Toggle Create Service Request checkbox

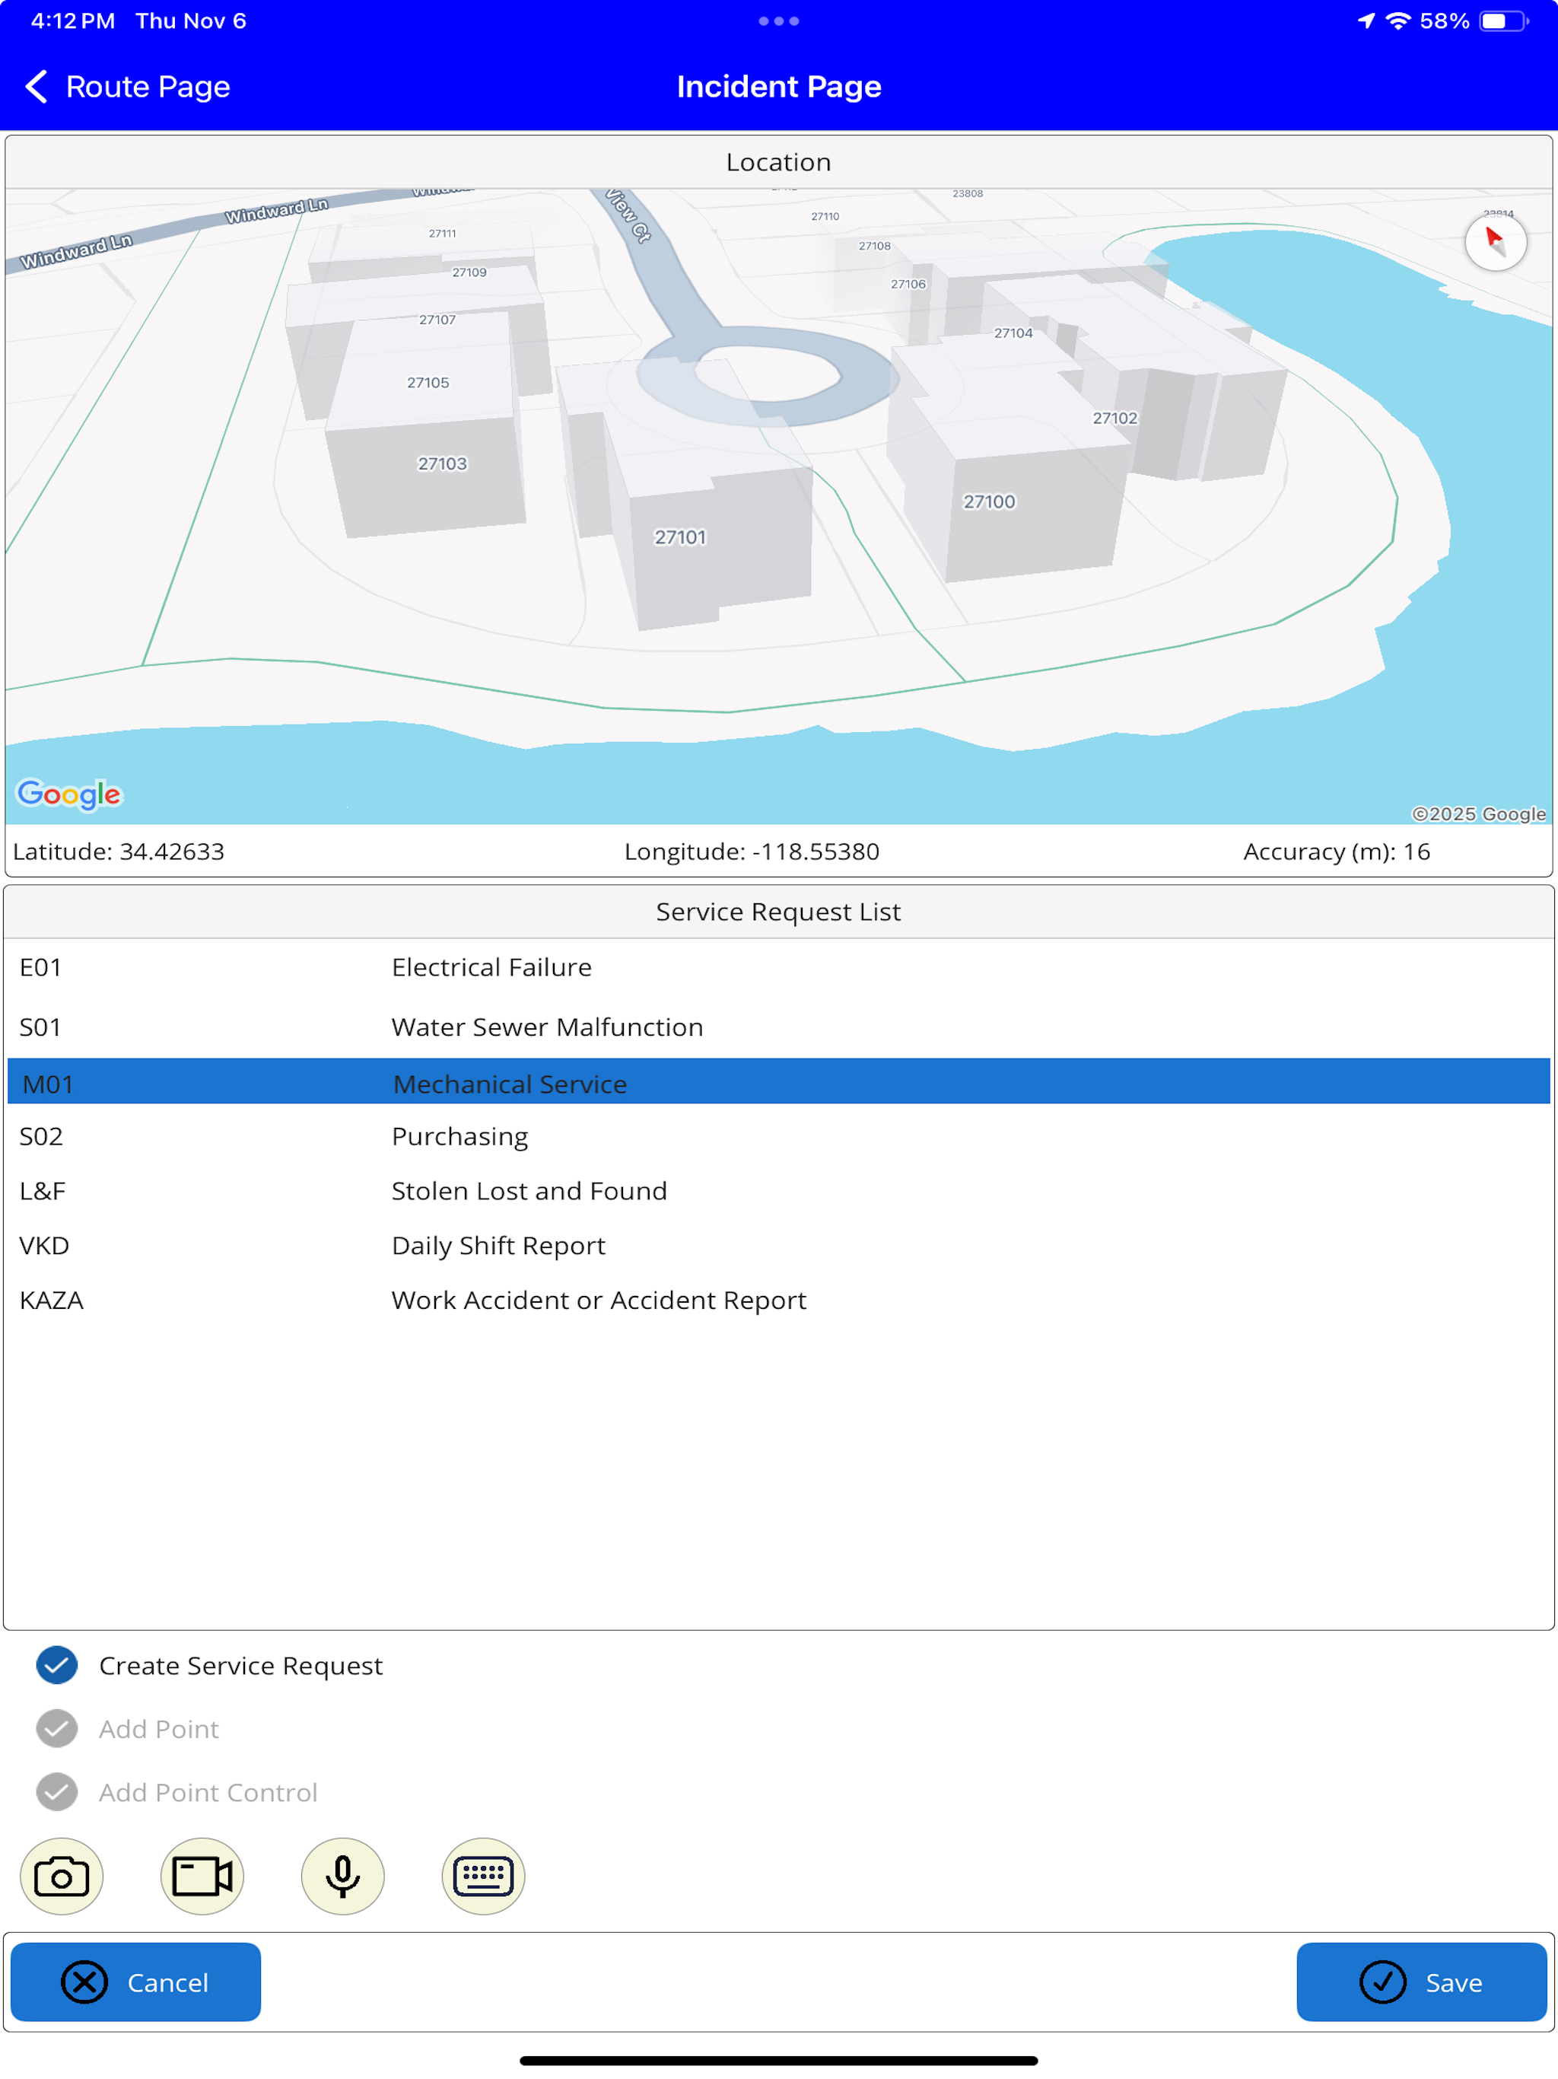[x=56, y=1664]
